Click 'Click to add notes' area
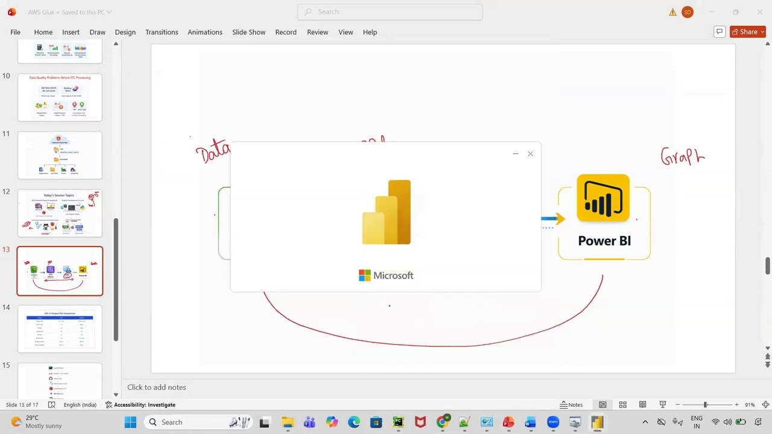 pyautogui.click(x=156, y=387)
